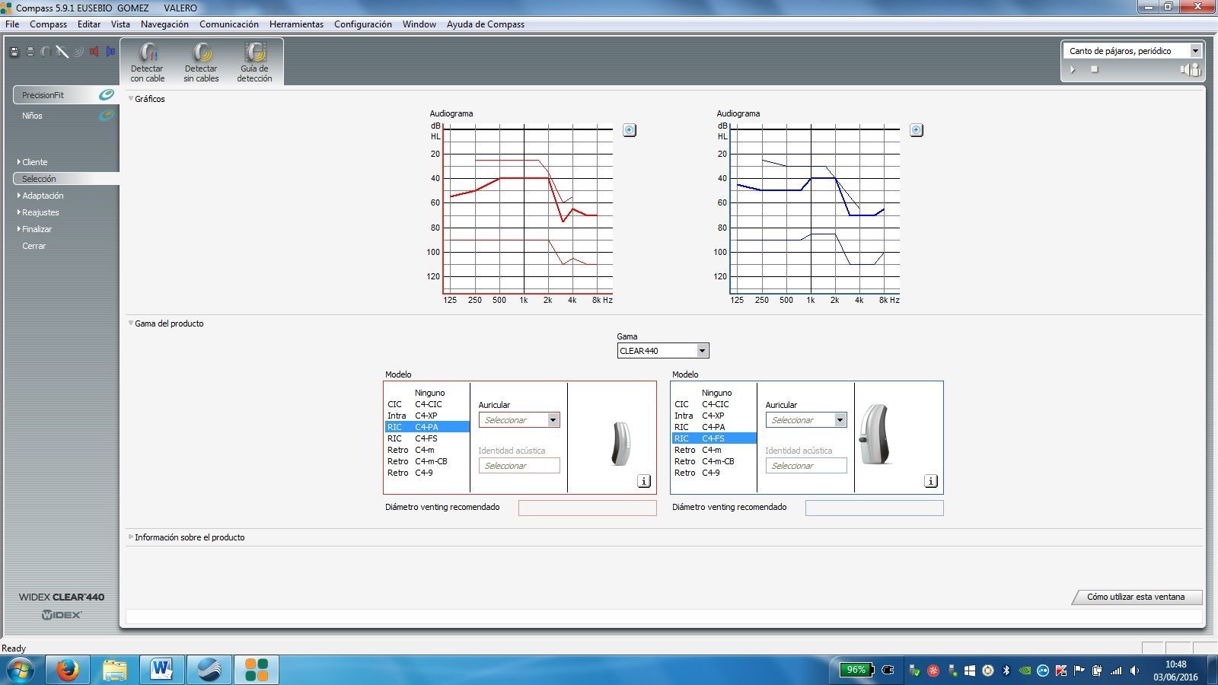Image resolution: width=1218 pixels, height=685 pixels.
Task: Open the Comunicación menu
Action: coord(229,24)
